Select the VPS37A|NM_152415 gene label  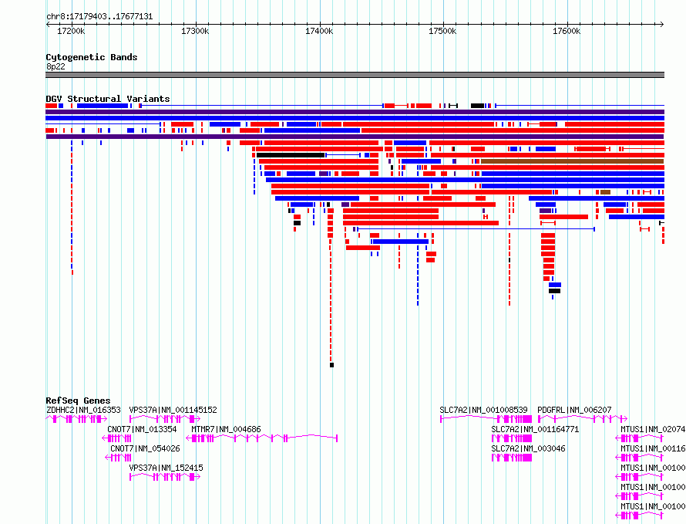pyautogui.click(x=166, y=468)
